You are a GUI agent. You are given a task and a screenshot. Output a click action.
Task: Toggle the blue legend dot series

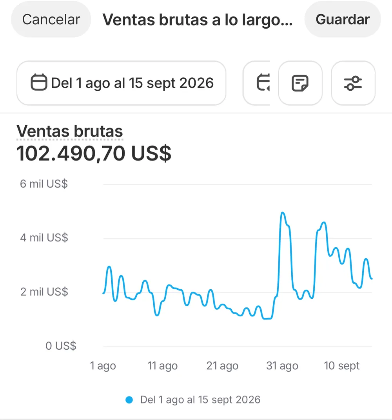129,400
